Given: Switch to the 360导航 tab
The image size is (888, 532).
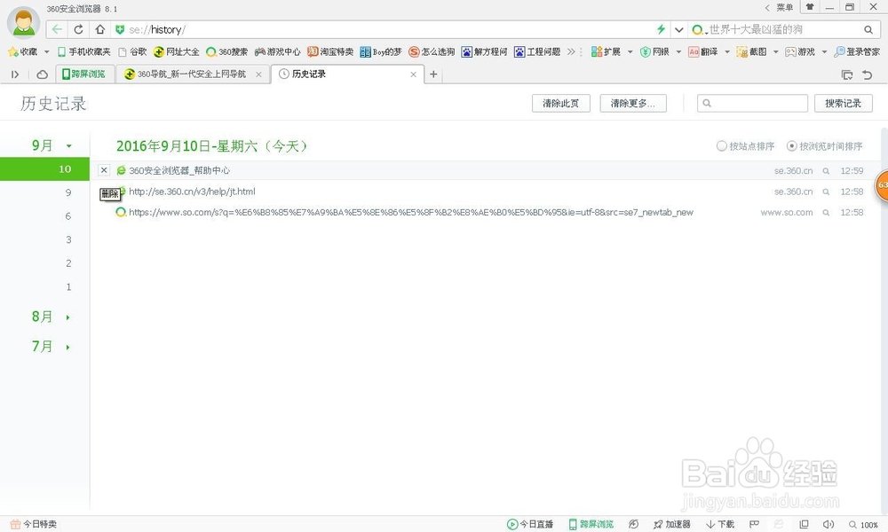Looking at the screenshot, I should coord(191,74).
